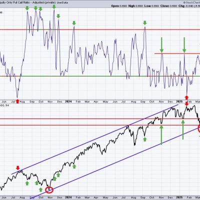The image size is (200, 200).
Task: Click red up arrow below early 2025 ratio low
Action: pos(186,97)
